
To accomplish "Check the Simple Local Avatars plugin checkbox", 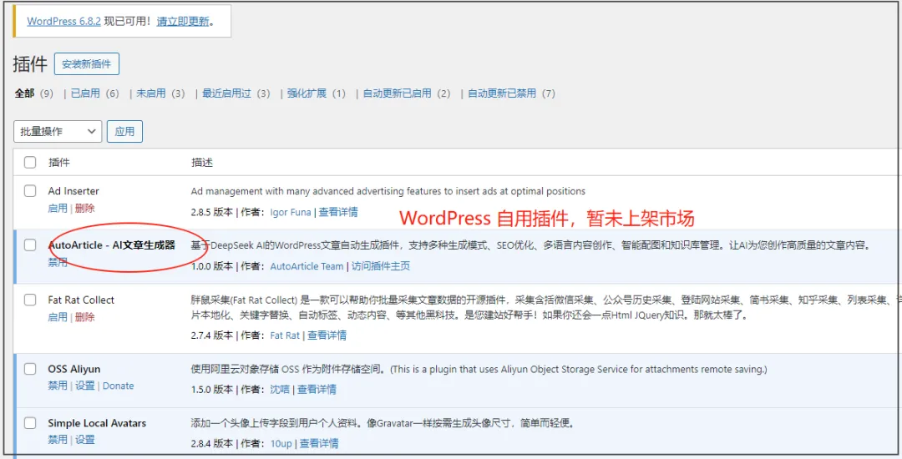I will click(30, 423).
